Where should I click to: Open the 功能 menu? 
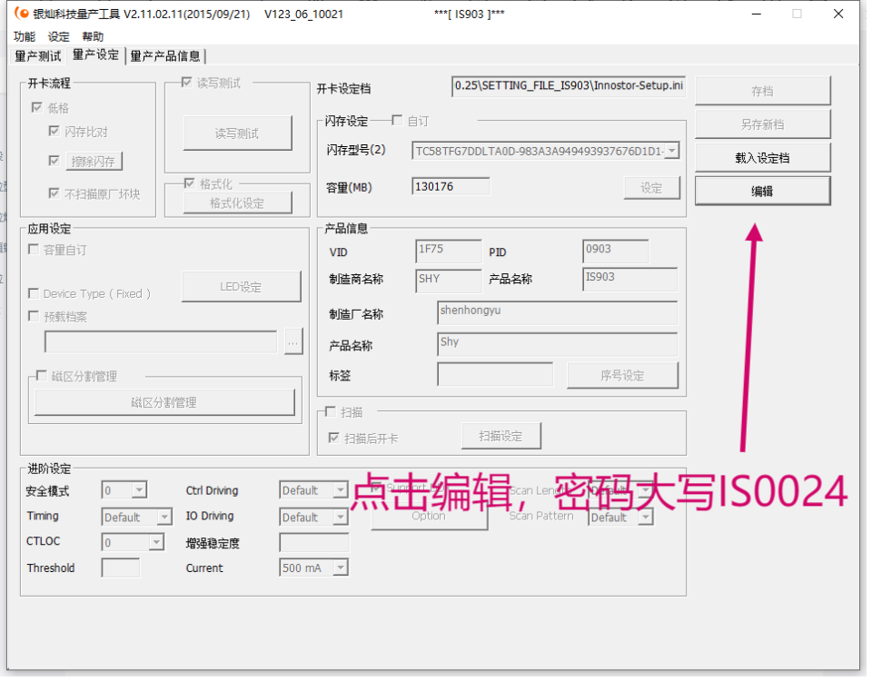pyautogui.click(x=23, y=36)
